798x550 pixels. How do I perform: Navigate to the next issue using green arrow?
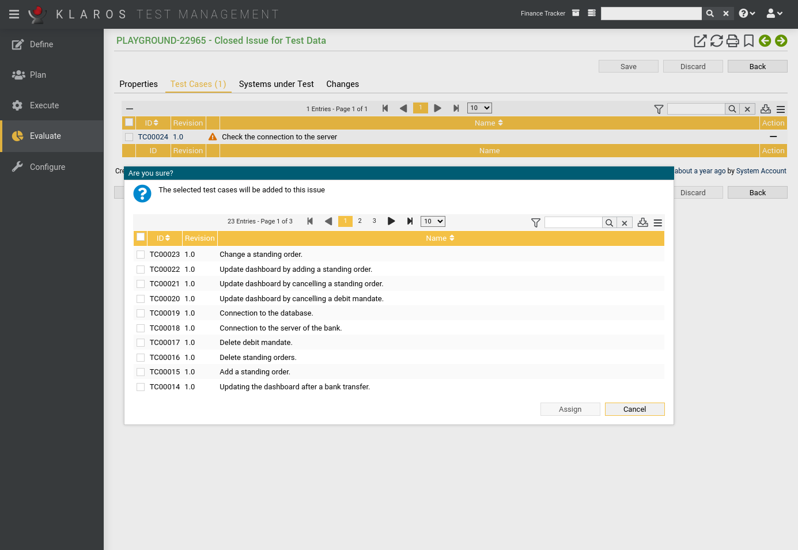[x=781, y=41]
